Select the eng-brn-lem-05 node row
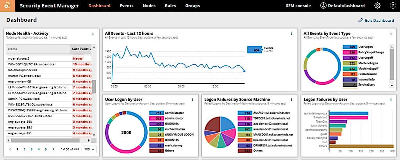Viewport: 400px width, 160px height. [49, 81]
